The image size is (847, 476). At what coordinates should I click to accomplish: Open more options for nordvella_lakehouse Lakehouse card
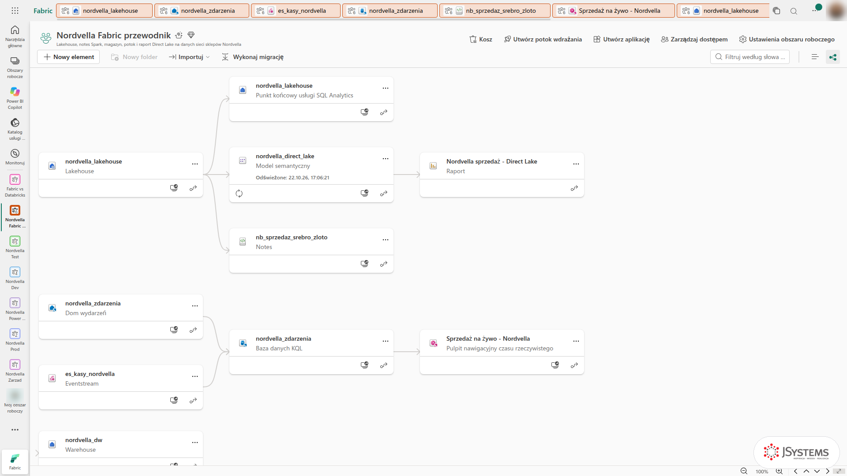tap(195, 164)
